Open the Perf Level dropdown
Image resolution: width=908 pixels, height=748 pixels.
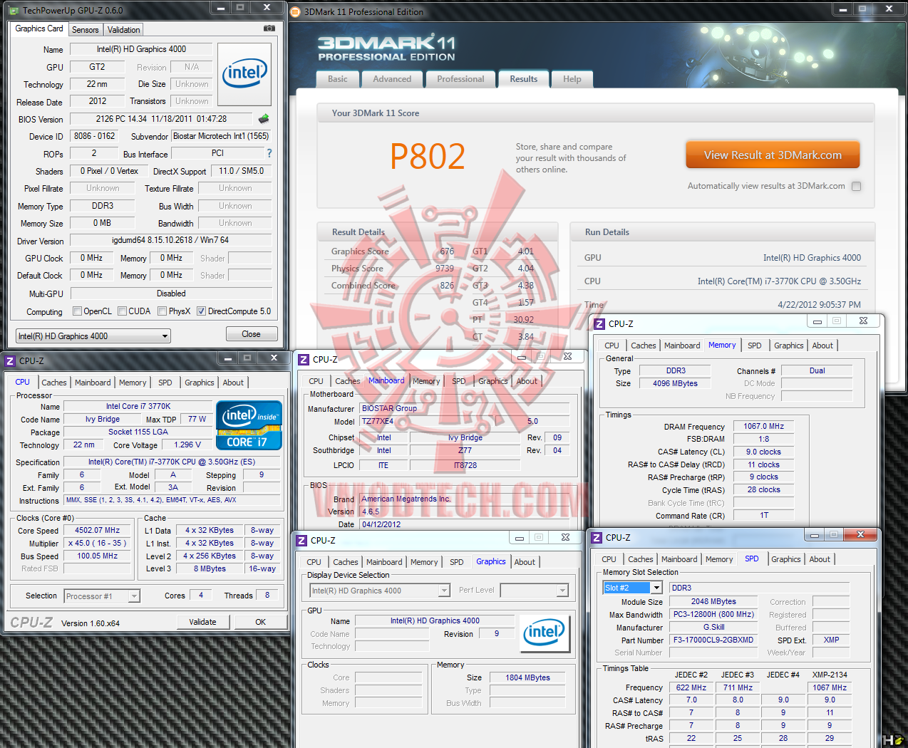tap(535, 590)
